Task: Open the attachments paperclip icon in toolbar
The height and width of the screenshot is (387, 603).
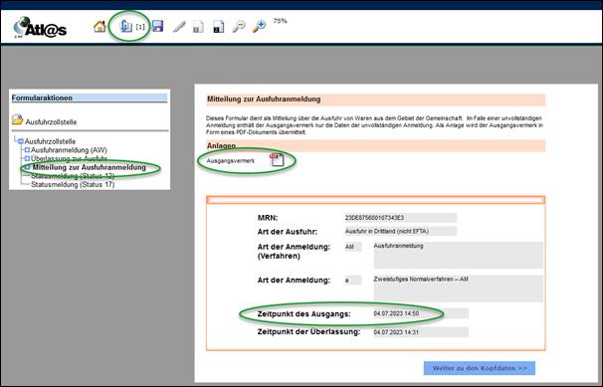Action: [x=125, y=26]
